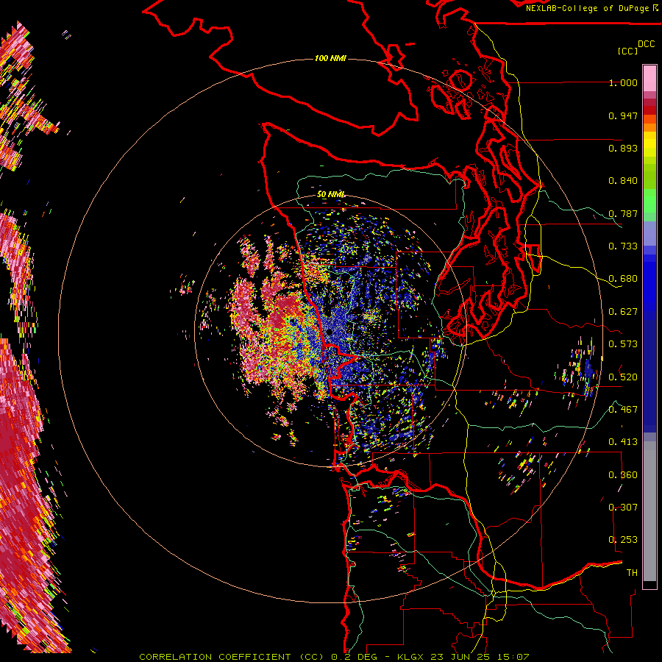Click the TH threshold label on scale

(632, 573)
